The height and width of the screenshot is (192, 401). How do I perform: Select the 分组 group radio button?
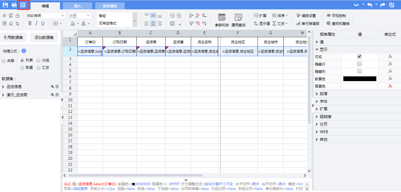click(x=39, y=61)
